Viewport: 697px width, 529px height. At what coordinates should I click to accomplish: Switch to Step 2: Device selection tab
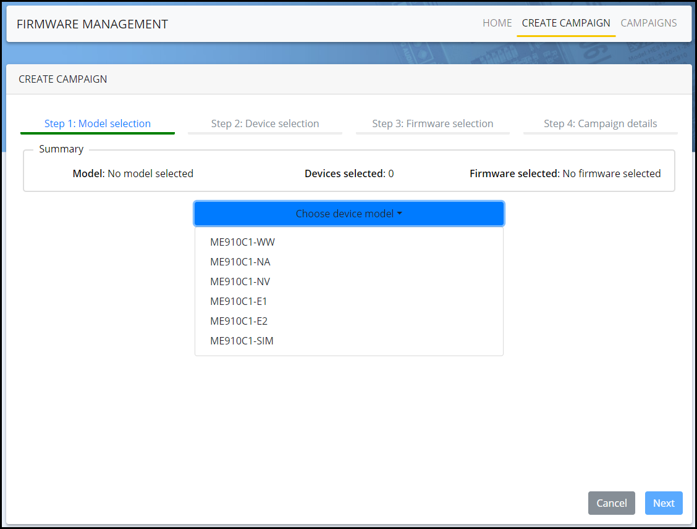tap(265, 124)
